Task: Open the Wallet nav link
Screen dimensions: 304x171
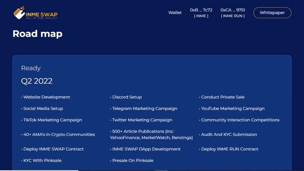Action: tap(175, 13)
